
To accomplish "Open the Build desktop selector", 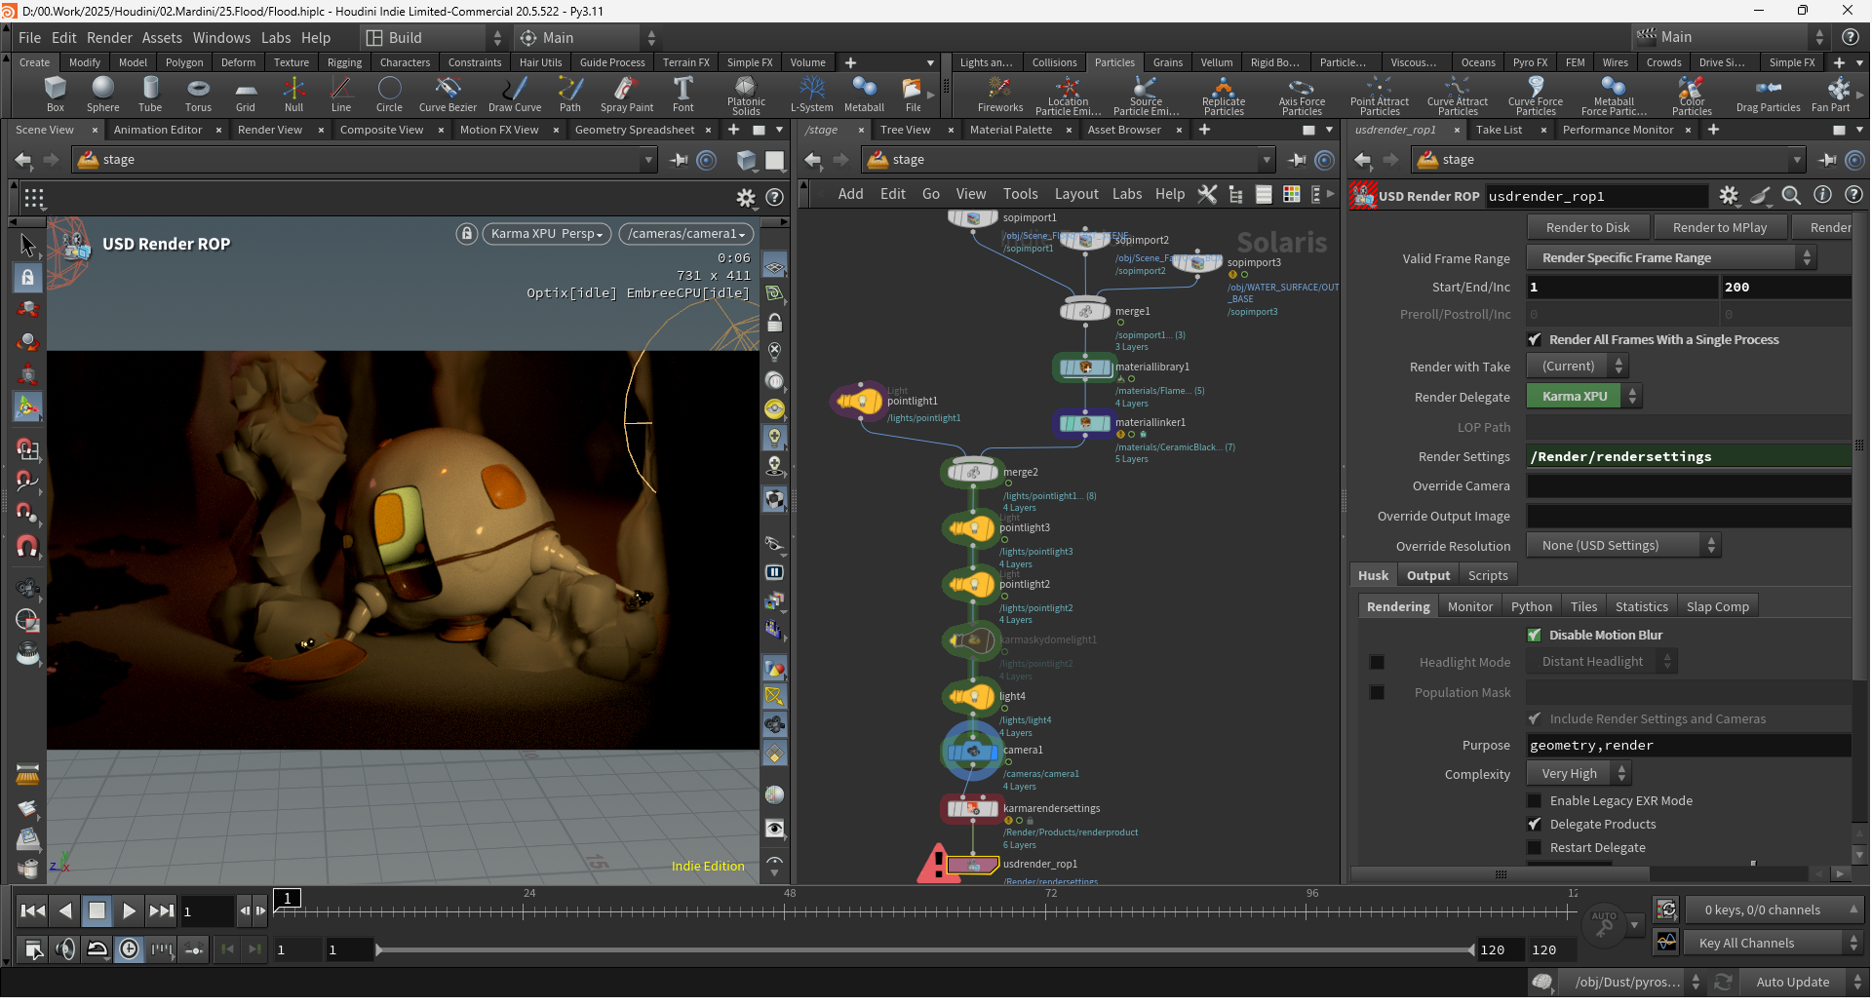I will 433,38.
